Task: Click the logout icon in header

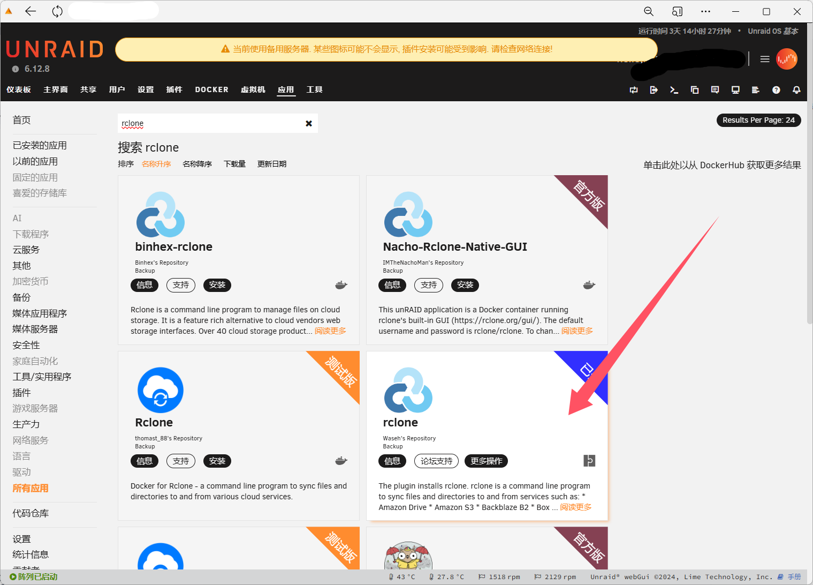Action: [x=654, y=90]
